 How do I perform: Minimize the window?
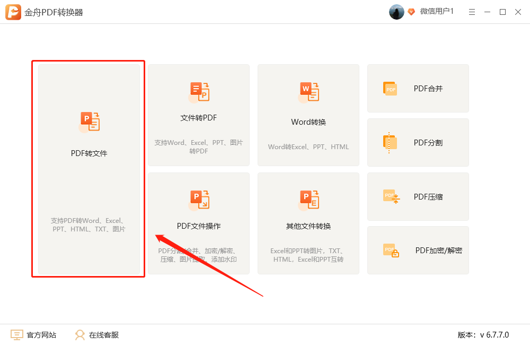pos(488,12)
